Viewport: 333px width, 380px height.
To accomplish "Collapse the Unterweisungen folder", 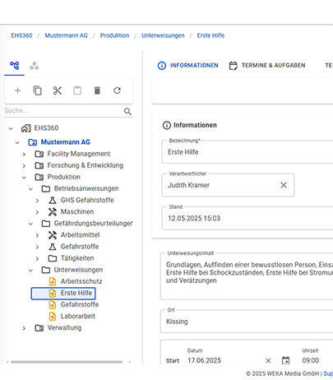I will pyautogui.click(x=30, y=270).
